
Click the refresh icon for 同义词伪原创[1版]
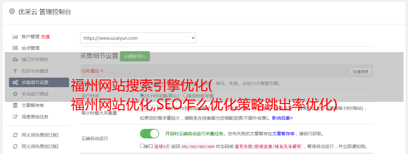click(15, 135)
